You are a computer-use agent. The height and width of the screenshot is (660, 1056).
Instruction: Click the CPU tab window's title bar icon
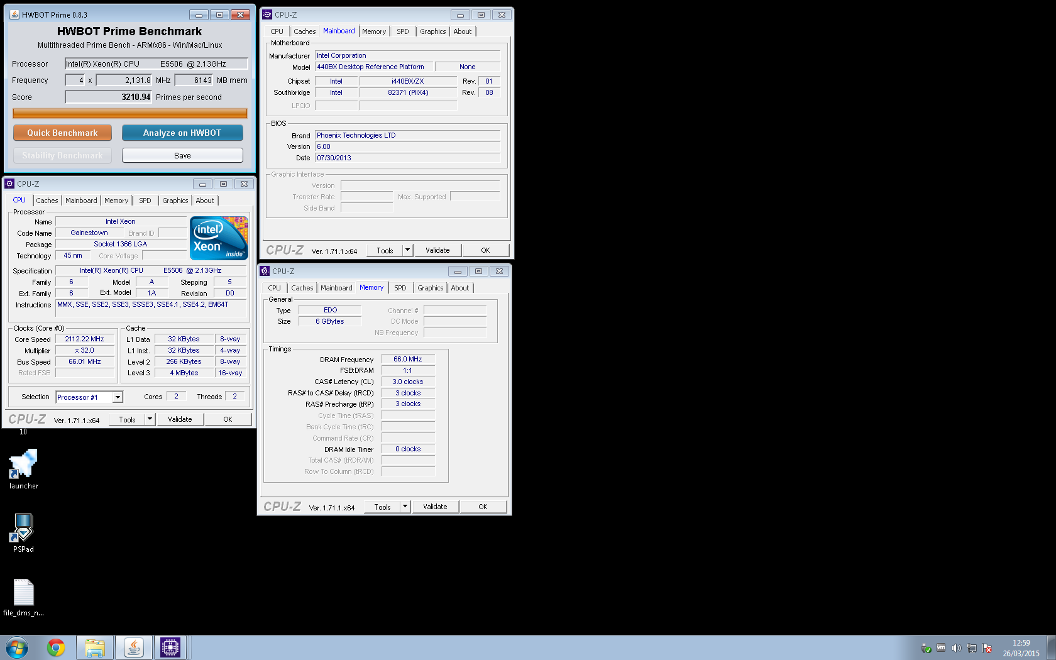9,184
